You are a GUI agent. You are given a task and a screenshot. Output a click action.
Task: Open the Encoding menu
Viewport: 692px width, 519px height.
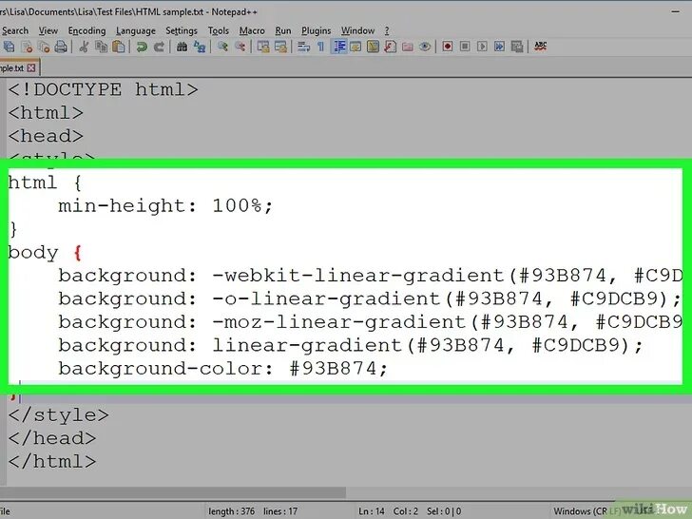[86, 30]
